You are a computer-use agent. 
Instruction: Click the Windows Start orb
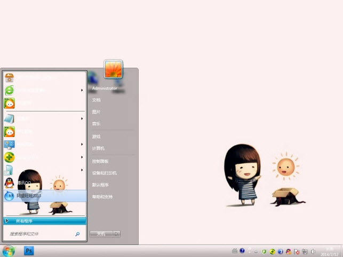click(x=8, y=251)
